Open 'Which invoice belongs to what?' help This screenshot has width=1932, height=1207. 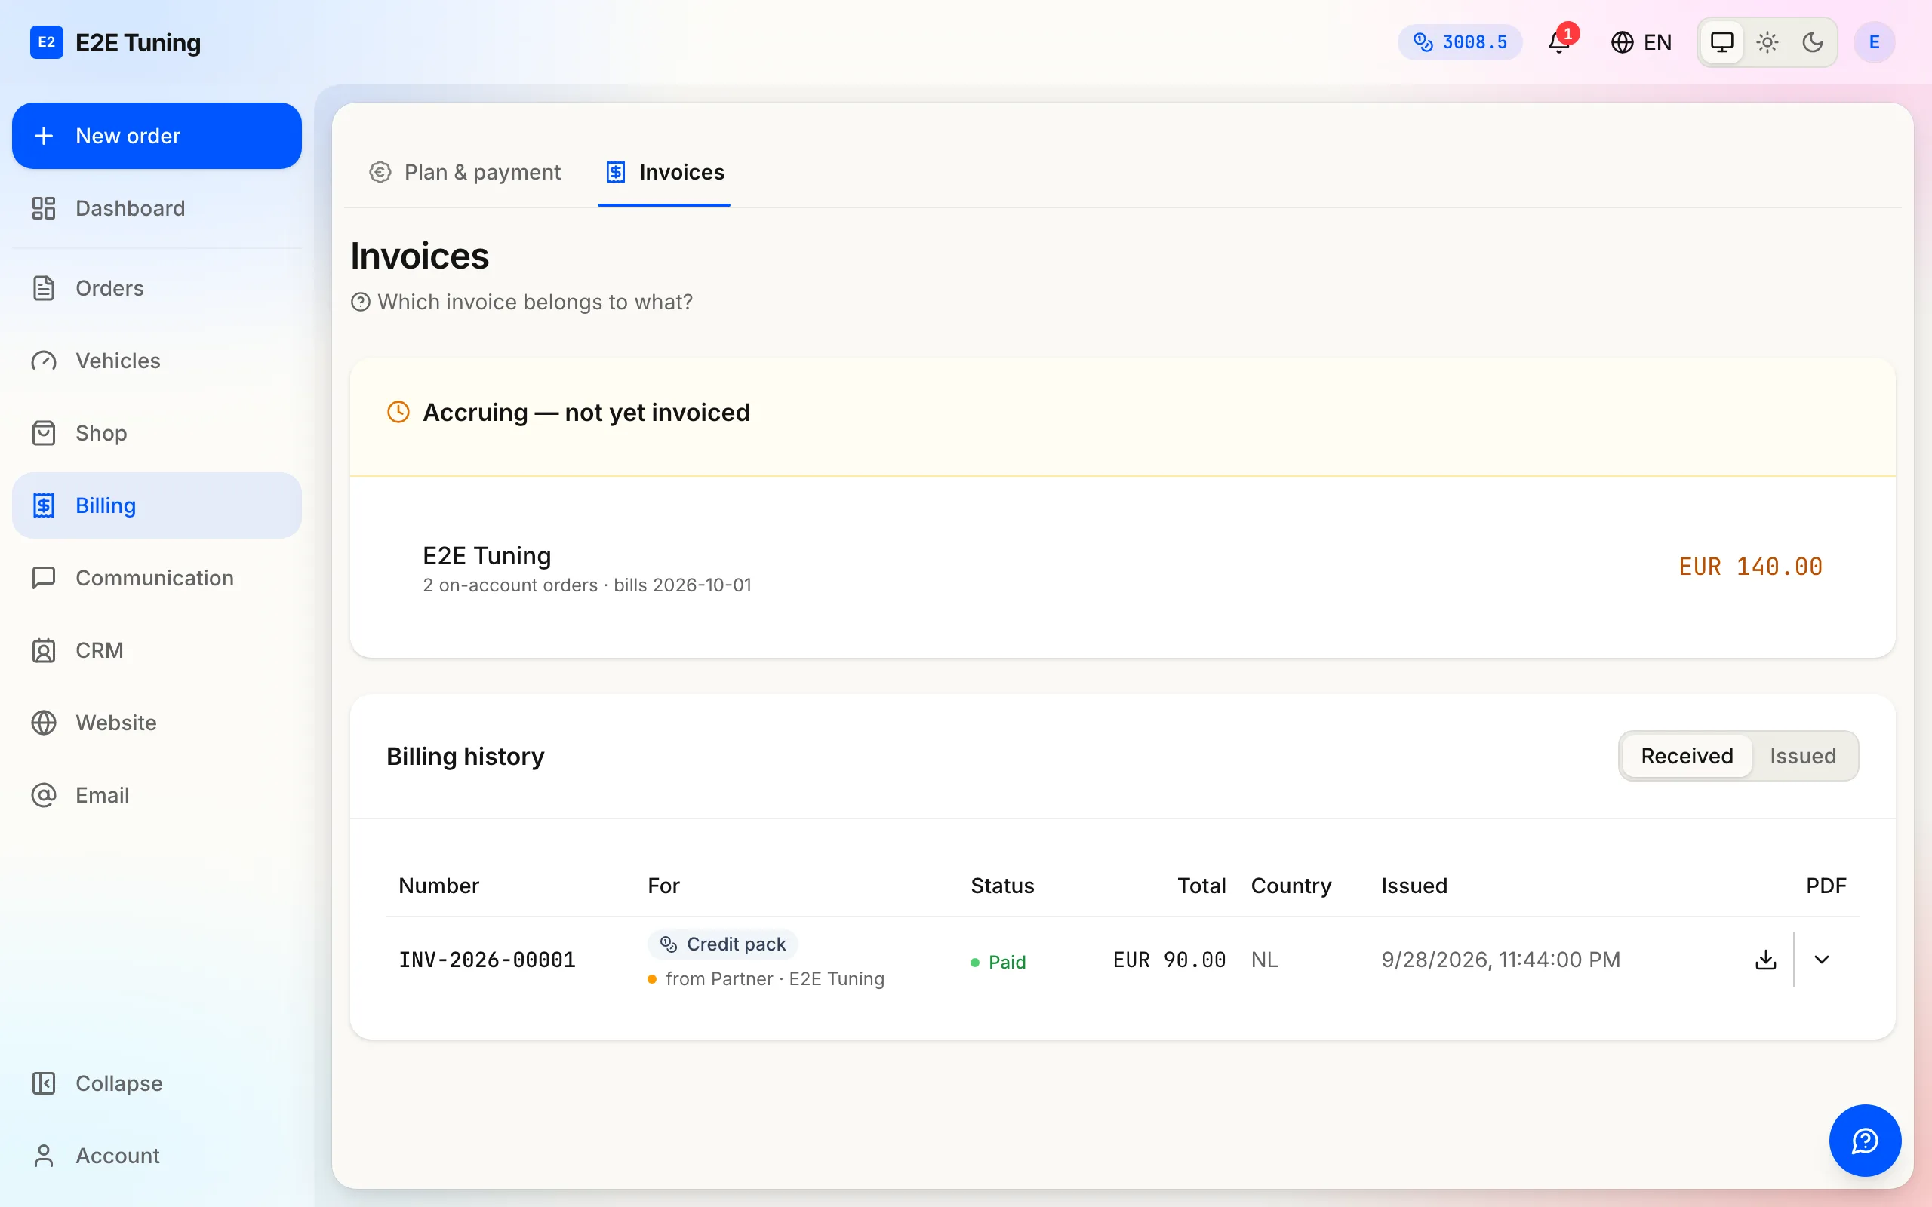[x=522, y=302]
